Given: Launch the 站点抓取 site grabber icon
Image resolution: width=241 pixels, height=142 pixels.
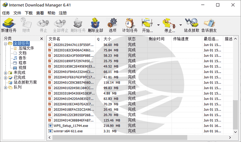Looking at the screenshot, I should (192, 23).
